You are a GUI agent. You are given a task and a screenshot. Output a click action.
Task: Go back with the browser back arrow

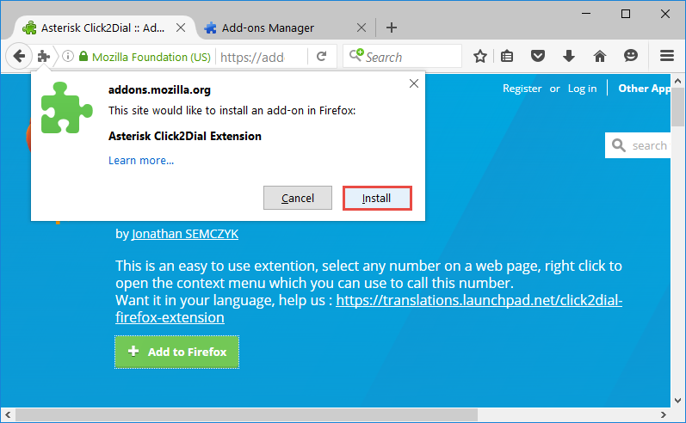(19, 57)
